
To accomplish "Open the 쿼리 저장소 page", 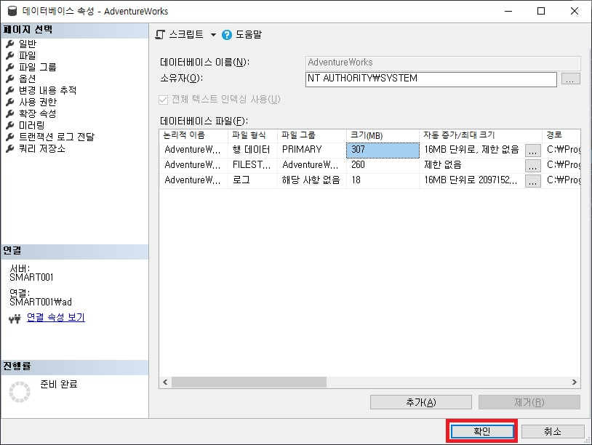I will [42, 149].
